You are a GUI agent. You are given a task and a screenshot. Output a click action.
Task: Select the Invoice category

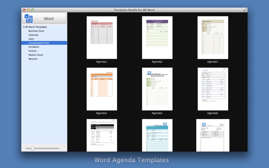(32, 51)
